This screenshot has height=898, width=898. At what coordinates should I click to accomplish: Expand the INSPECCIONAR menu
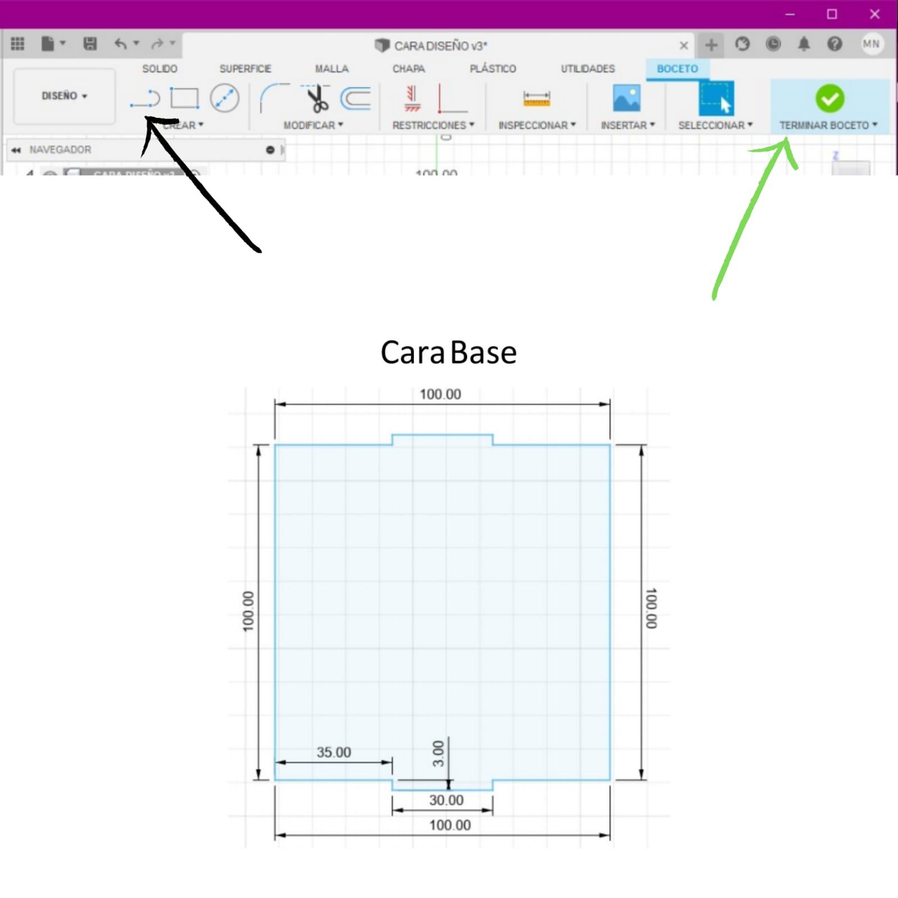[x=537, y=125]
